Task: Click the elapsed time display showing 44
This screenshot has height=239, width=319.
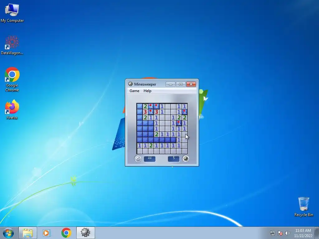Action: click(150, 158)
